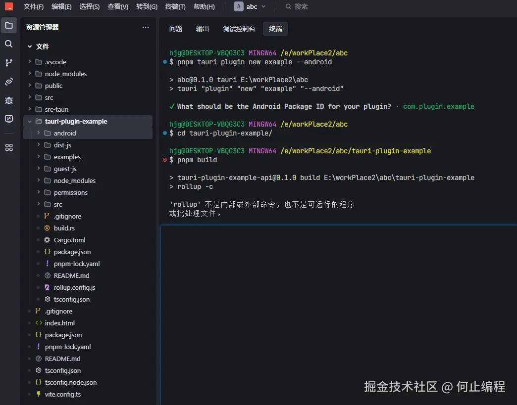The height and width of the screenshot is (405, 517).
Task: Click the blue marker beside cd tauri-plugin-example
Action: click(165, 133)
